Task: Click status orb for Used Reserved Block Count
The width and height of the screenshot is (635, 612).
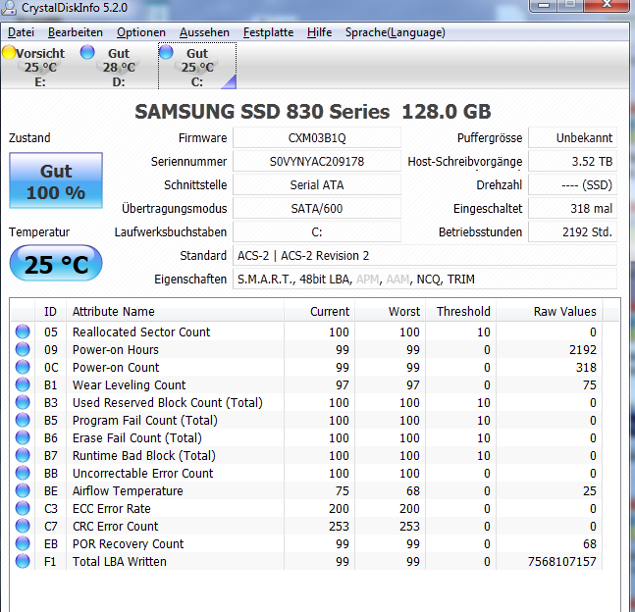Action: coord(23,402)
